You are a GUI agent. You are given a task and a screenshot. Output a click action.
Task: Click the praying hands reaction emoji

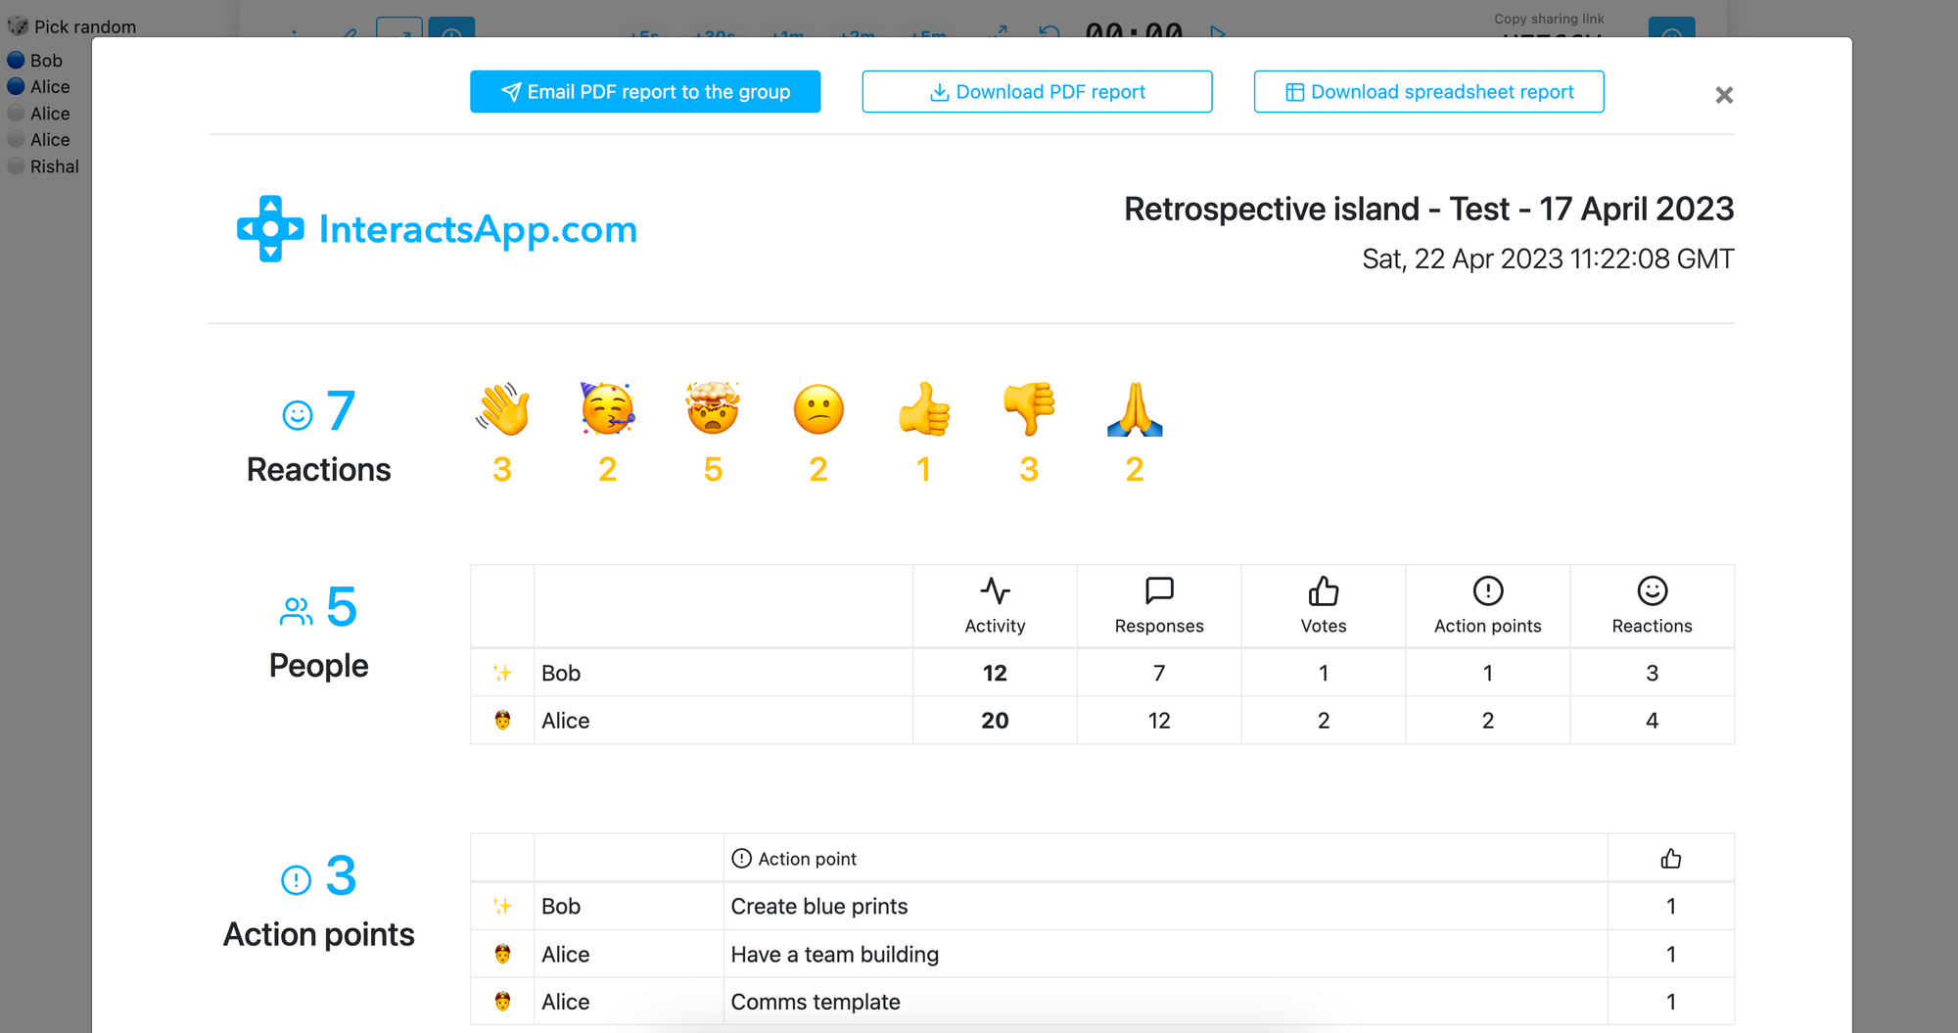coord(1135,409)
